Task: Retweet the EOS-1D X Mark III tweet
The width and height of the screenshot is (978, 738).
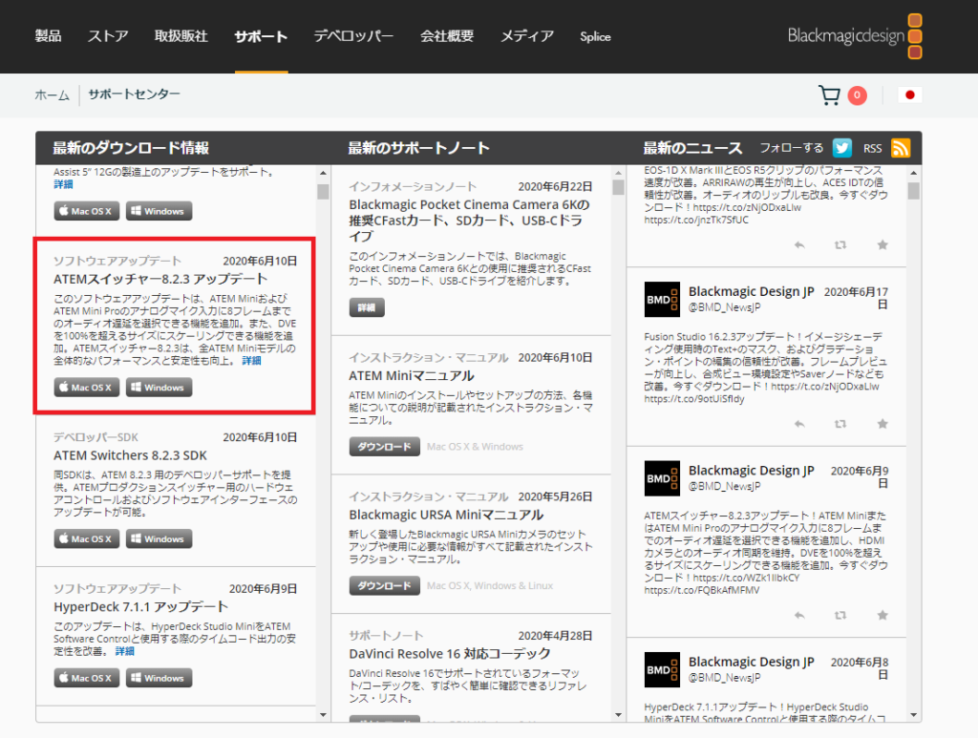Action: (840, 245)
